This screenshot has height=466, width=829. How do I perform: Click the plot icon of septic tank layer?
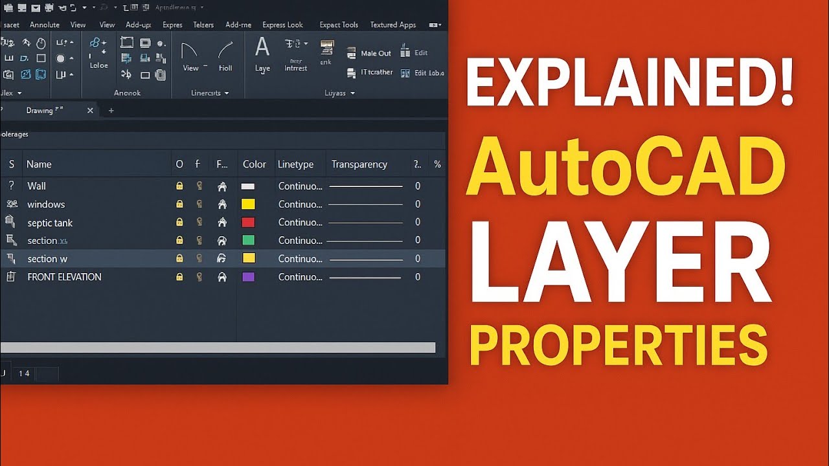point(222,223)
